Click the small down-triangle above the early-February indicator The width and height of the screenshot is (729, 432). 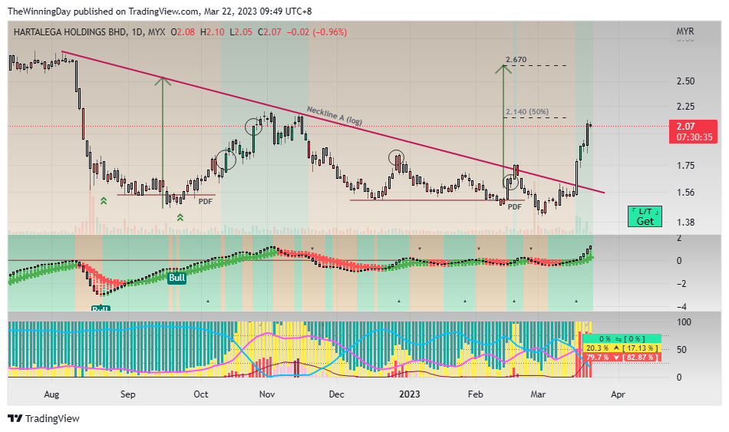[x=478, y=249]
